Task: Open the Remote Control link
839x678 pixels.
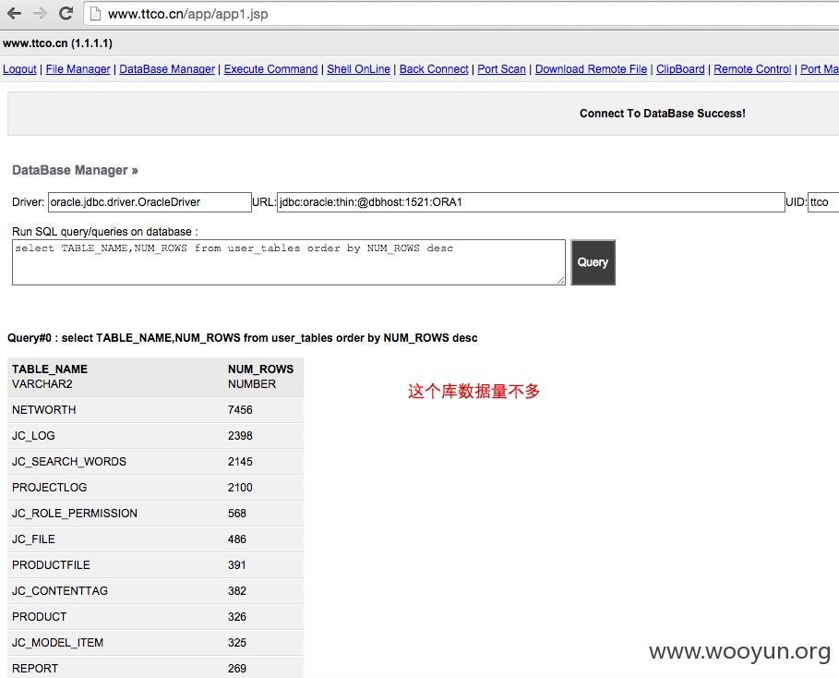Action: pyautogui.click(x=752, y=69)
